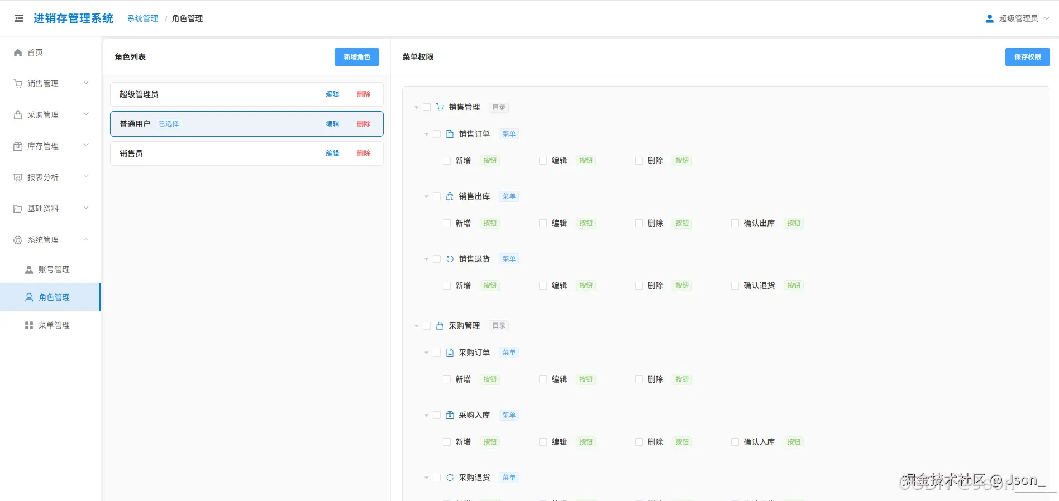This screenshot has width=1059, height=501.
Task: Collapse the 采购退货 tree node arrow
Action: [426, 478]
